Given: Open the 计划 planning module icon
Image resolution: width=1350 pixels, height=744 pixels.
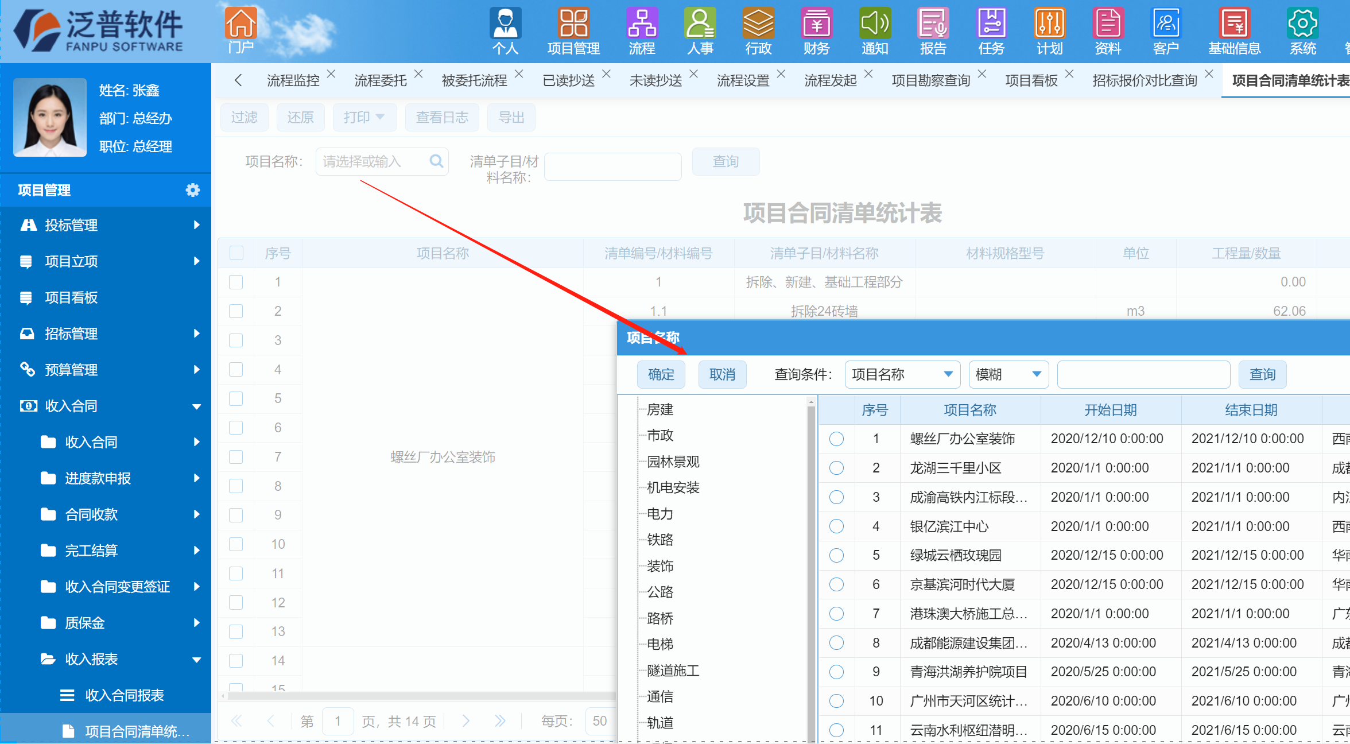Looking at the screenshot, I should click(1049, 24).
